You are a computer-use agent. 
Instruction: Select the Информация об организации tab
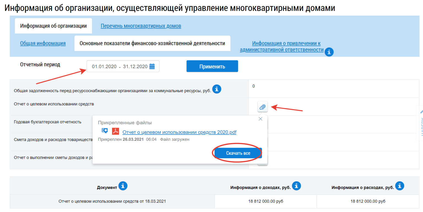click(53, 26)
